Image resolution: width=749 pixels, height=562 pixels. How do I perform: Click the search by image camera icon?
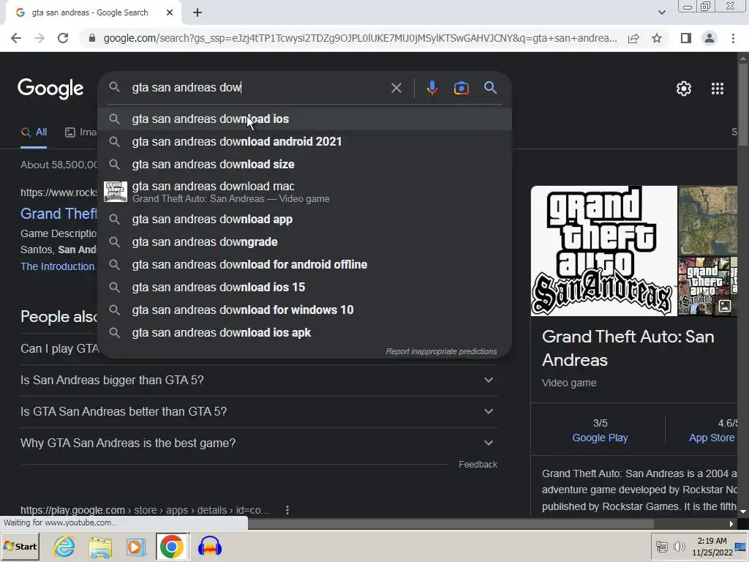(x=461, y=88)
